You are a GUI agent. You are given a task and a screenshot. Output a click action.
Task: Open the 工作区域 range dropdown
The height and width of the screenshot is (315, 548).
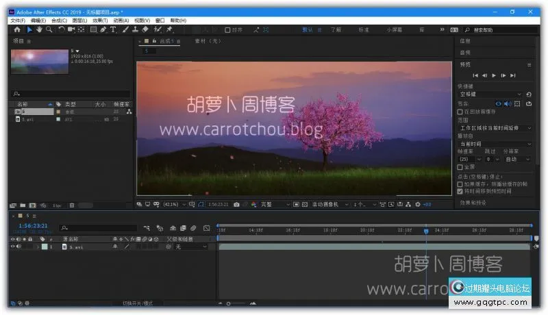(x=495, y=128)
